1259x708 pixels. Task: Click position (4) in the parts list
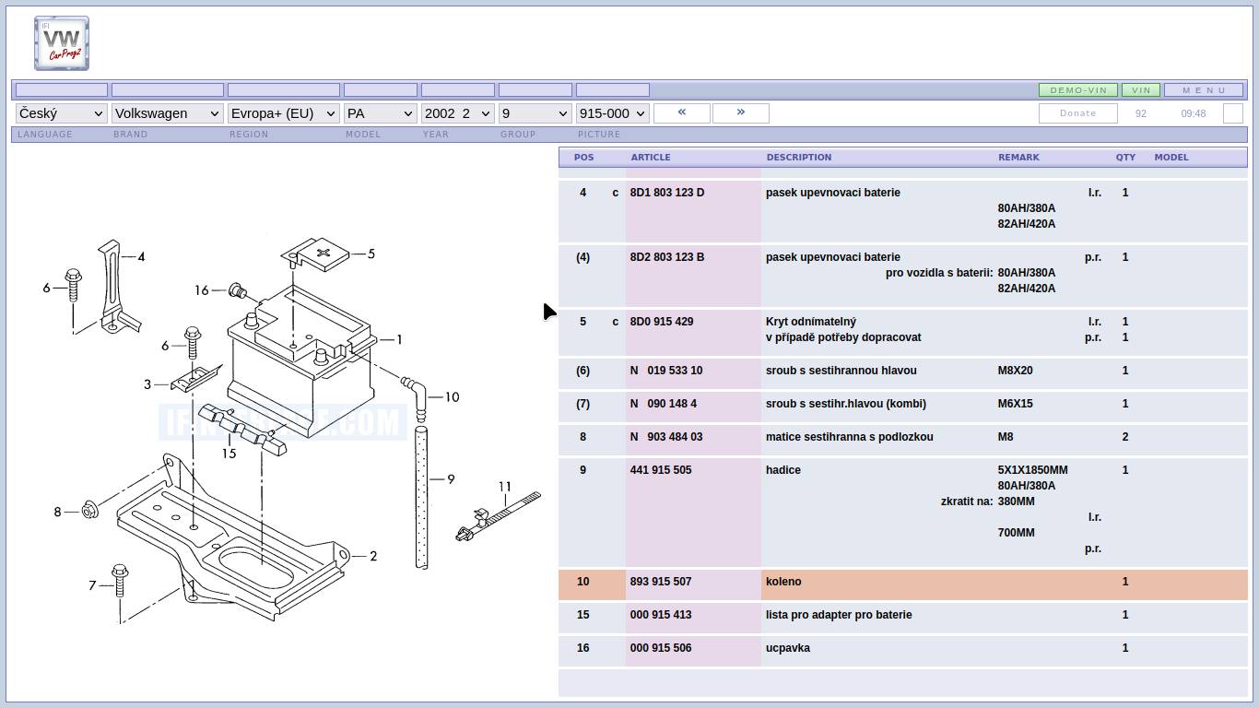tap(583, 257)
